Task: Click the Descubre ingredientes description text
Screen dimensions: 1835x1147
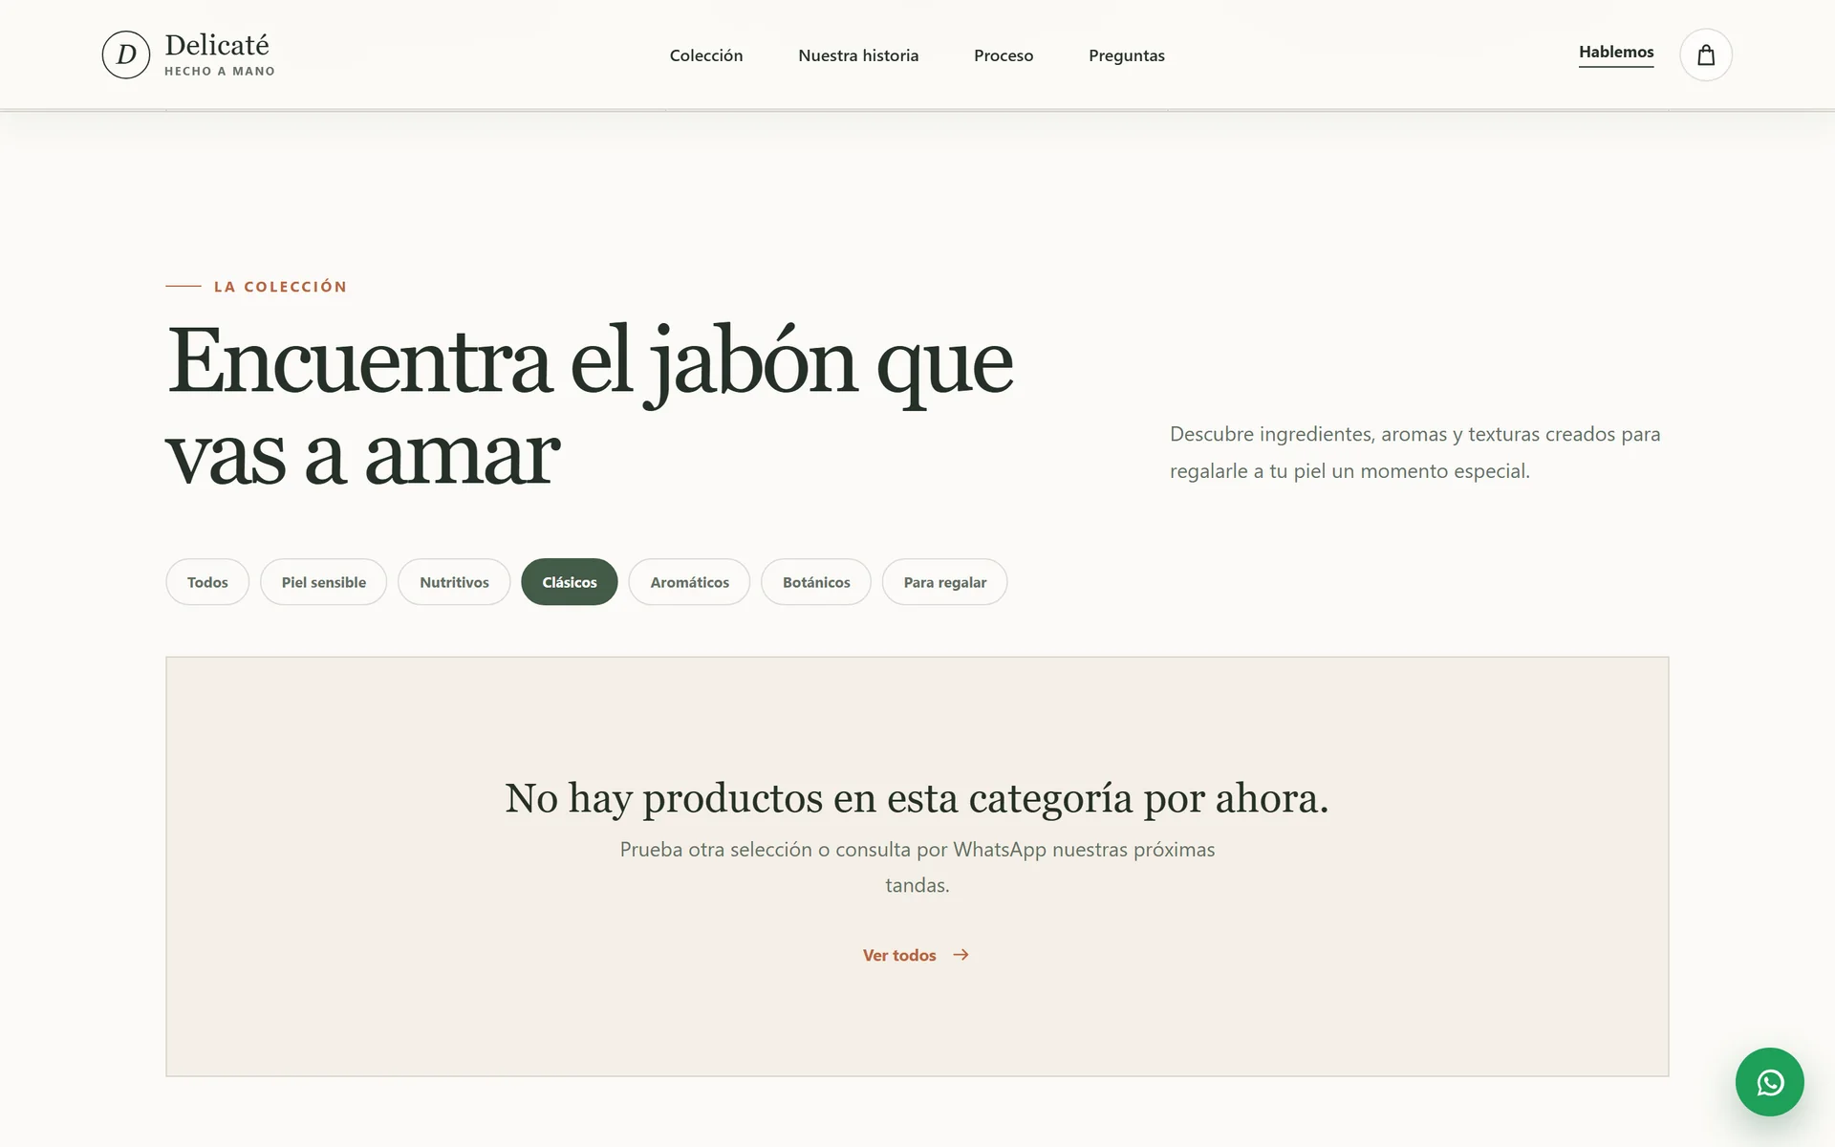Action: [x=1415, y=452]
